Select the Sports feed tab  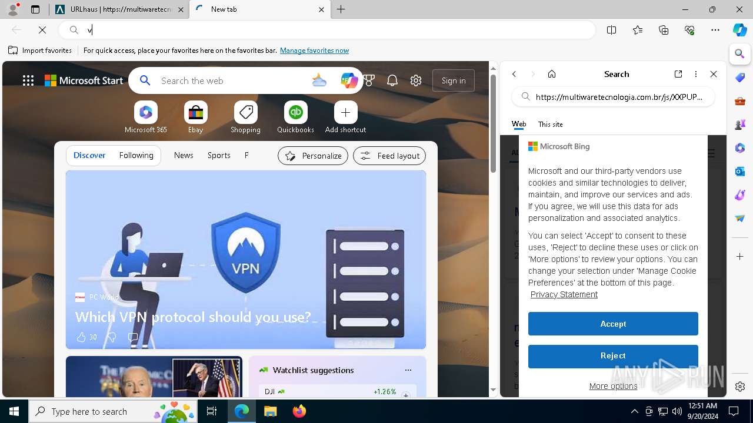click(219, 155)
